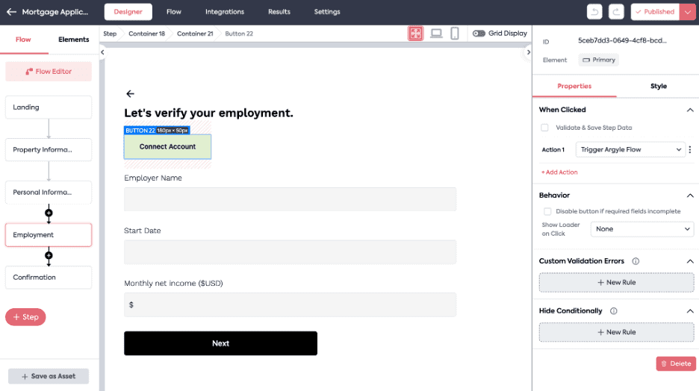Select the Properties tab
699x391 pixels.
pyautogui.click(x=574, y=87)
